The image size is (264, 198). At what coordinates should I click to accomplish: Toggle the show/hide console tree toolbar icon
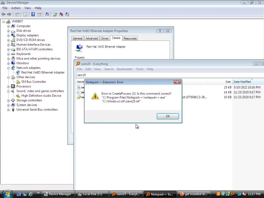click(17, 14)
